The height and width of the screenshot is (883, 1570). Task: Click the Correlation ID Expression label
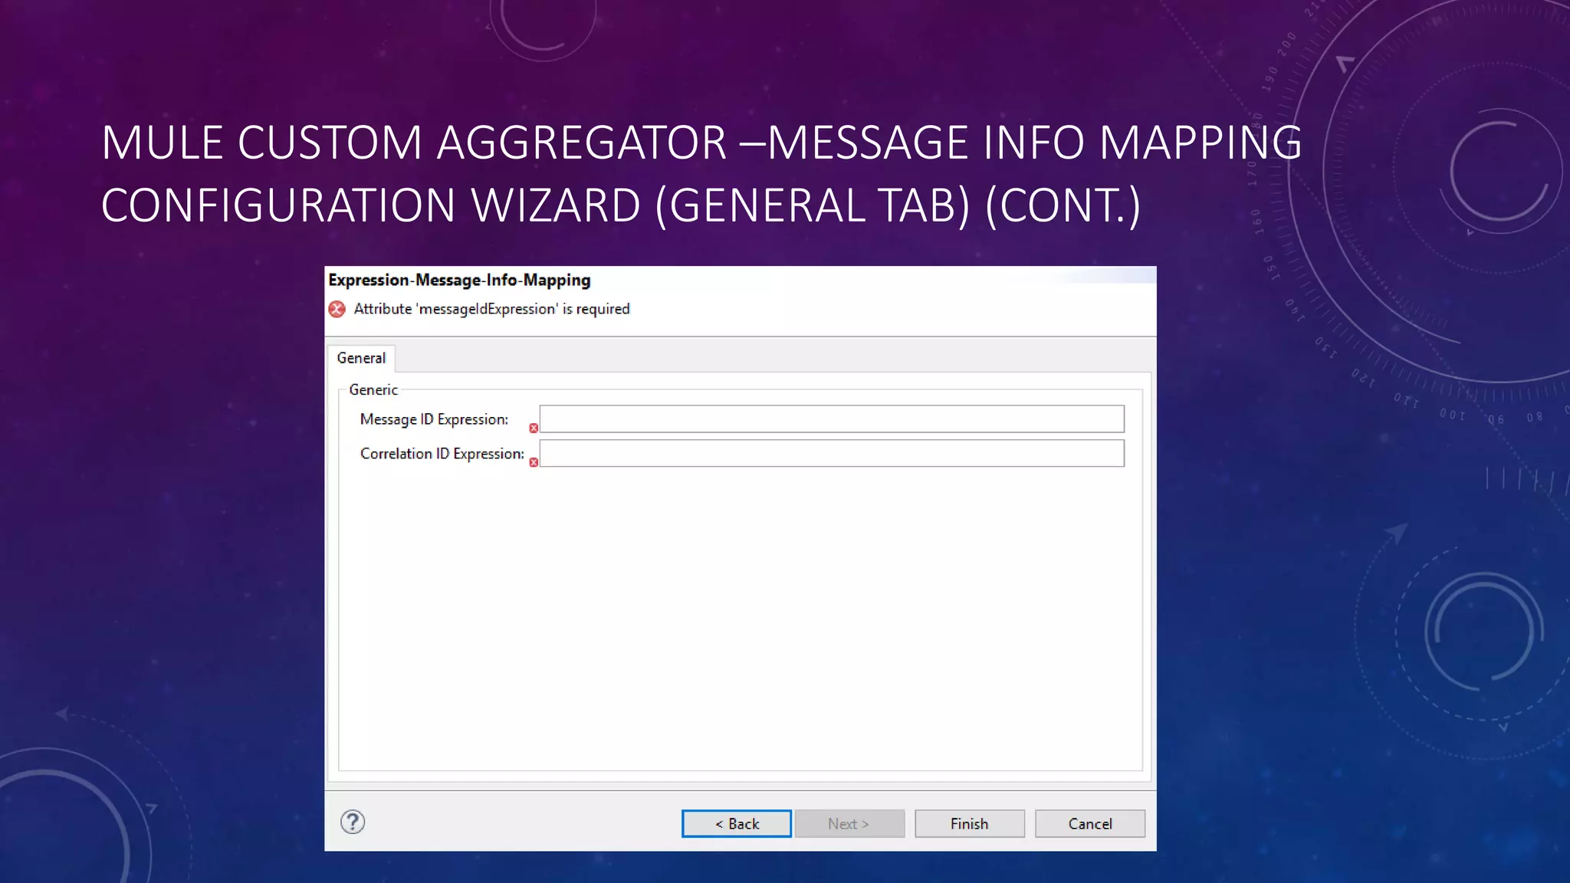point(442,454)
